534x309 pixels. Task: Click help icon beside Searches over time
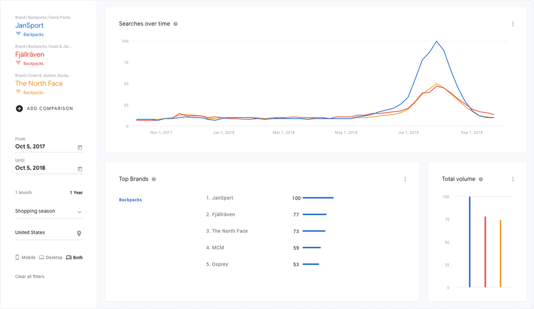(x=175, y=24)
